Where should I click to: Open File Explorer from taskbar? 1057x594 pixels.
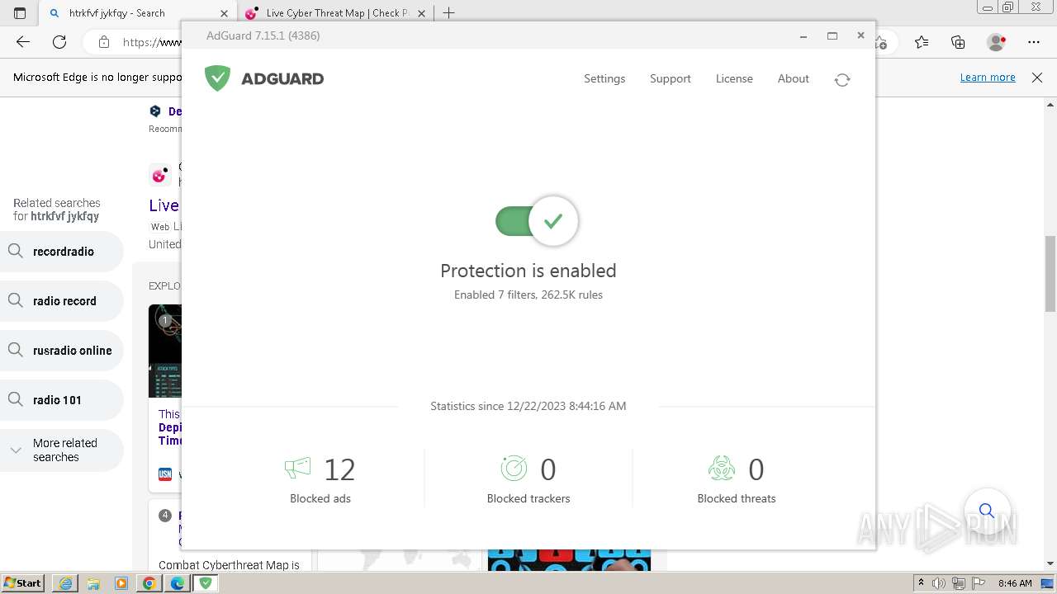93,583
